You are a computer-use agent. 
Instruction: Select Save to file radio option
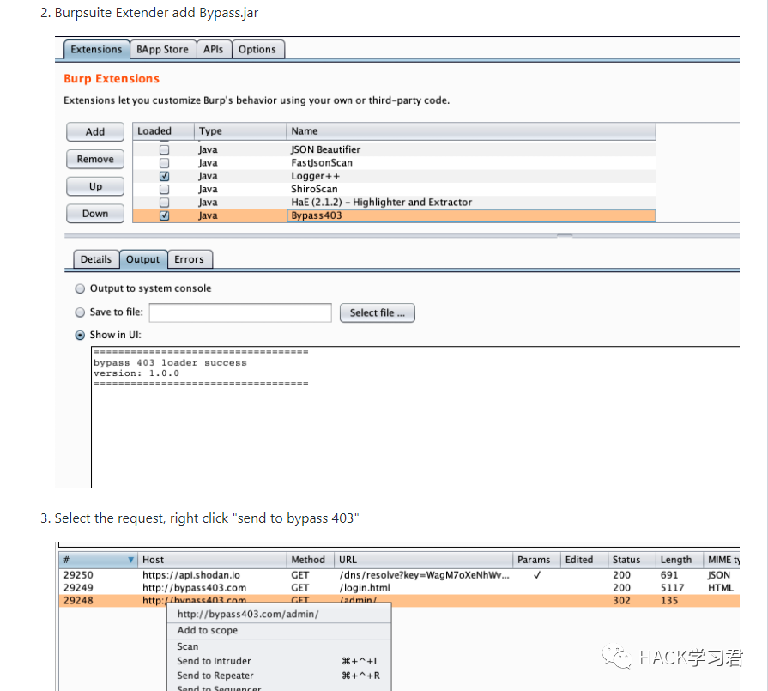tap(80, 312)
